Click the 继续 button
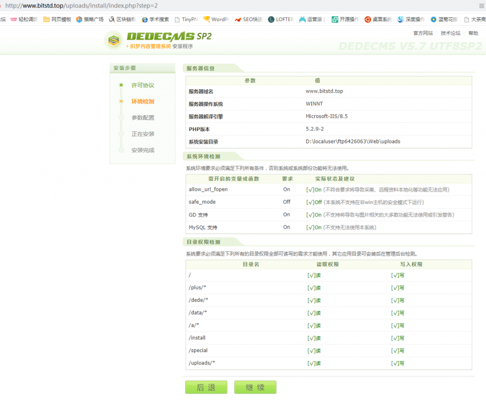 pos(255,387)
